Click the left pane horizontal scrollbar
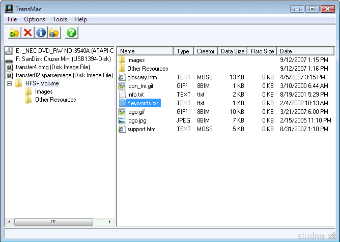 [60, 222]
